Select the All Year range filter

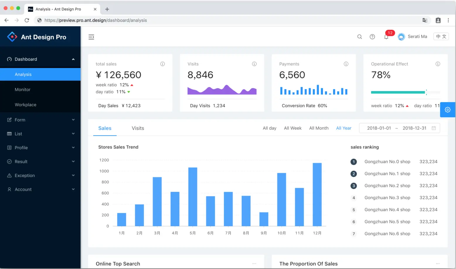point(343,128)
